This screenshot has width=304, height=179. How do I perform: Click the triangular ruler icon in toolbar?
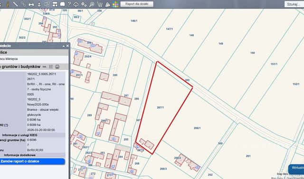point(108,4)
